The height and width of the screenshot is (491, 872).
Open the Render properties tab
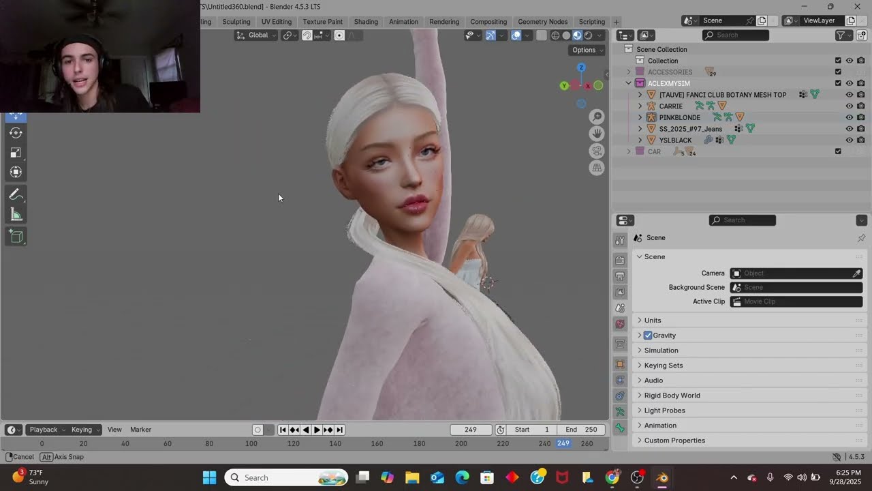pos(620,260)
